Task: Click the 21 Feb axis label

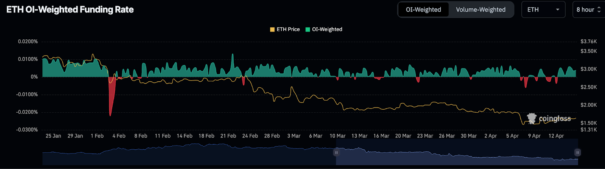Action: (228, 136)
